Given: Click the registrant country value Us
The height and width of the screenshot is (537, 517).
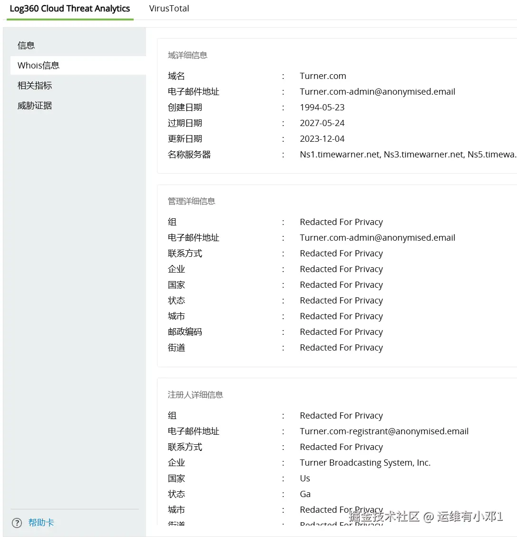Looking at the screenshot, I should pos(305,478).
